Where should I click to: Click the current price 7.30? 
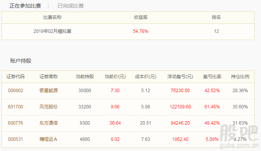[115, 91]
